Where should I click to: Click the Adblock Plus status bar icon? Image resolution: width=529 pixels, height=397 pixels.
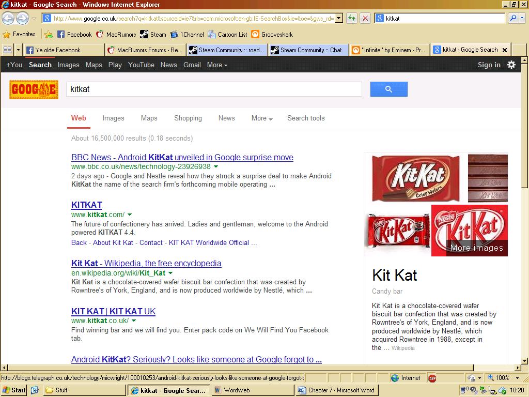(x=432, y=378)
